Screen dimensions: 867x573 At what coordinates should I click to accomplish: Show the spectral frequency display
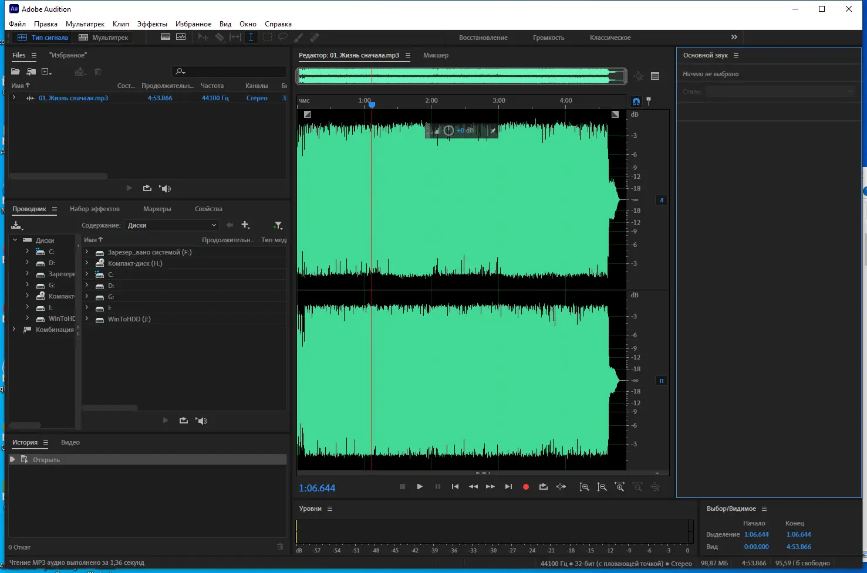click(x=166, y=38)
